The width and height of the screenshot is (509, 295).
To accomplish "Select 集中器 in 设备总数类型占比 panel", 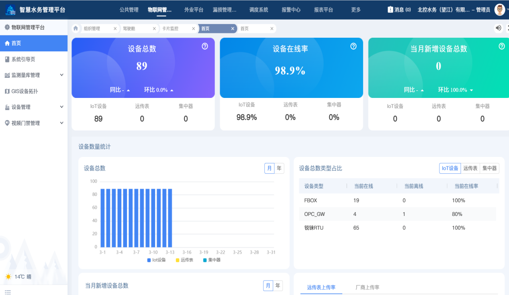I will pos(489,168).
